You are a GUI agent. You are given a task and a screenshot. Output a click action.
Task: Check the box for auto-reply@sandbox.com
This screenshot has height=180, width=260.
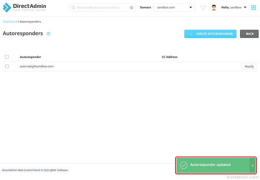[x=7, y=66]
